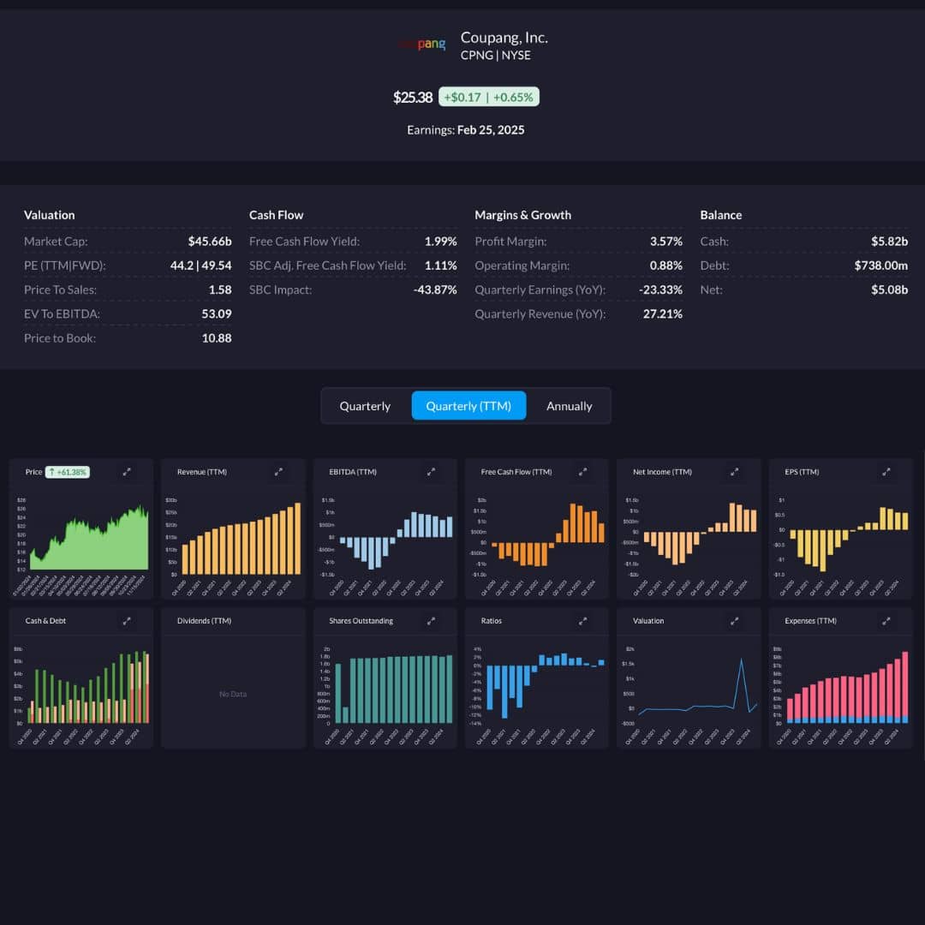The image size is (925, 925).
Task: Click the Free Cash Flow Yield value 1.99%
Action: [441, 242]
